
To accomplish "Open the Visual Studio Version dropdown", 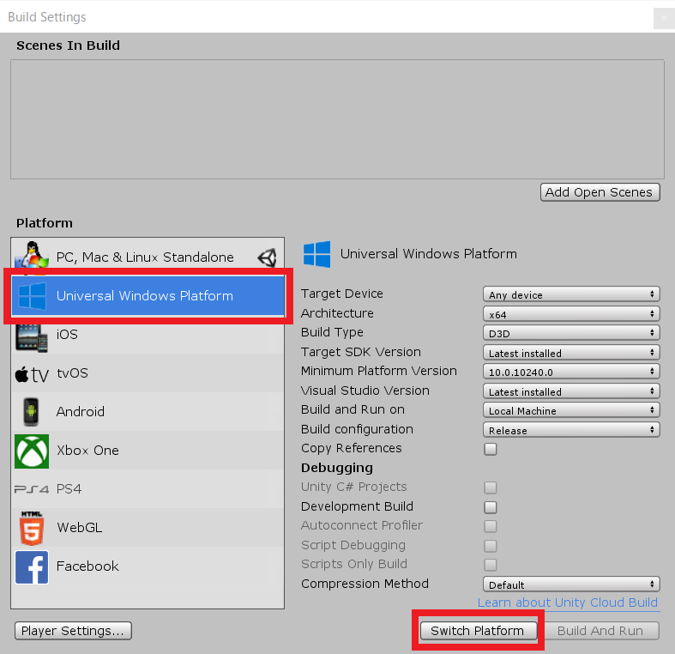I will pos(571,391).
